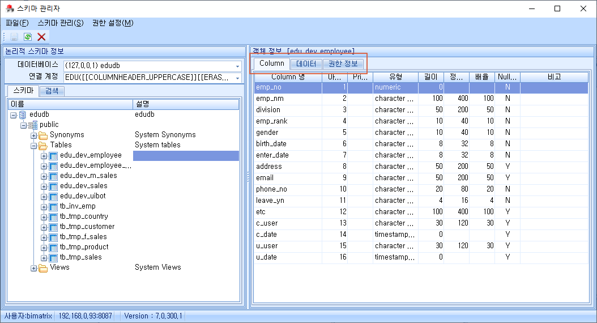Click the edu_dev_employee table icon
The image size is (597, 323).
[53, 156]
